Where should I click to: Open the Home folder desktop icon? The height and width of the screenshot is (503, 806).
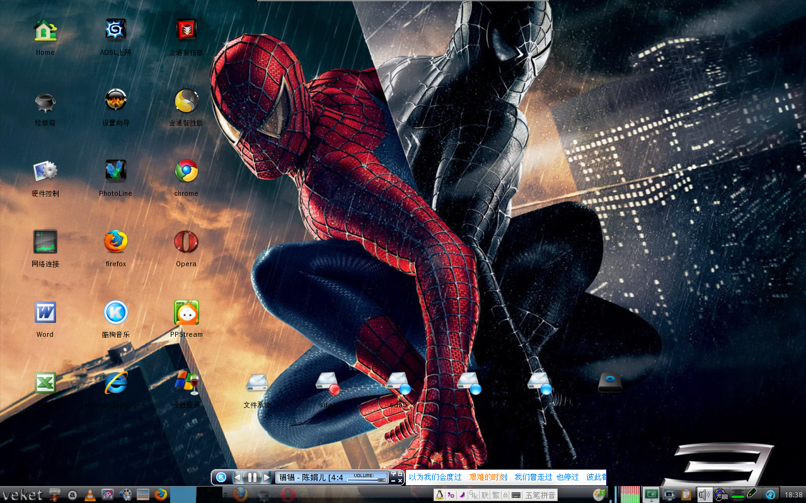[x=45, y=30]
